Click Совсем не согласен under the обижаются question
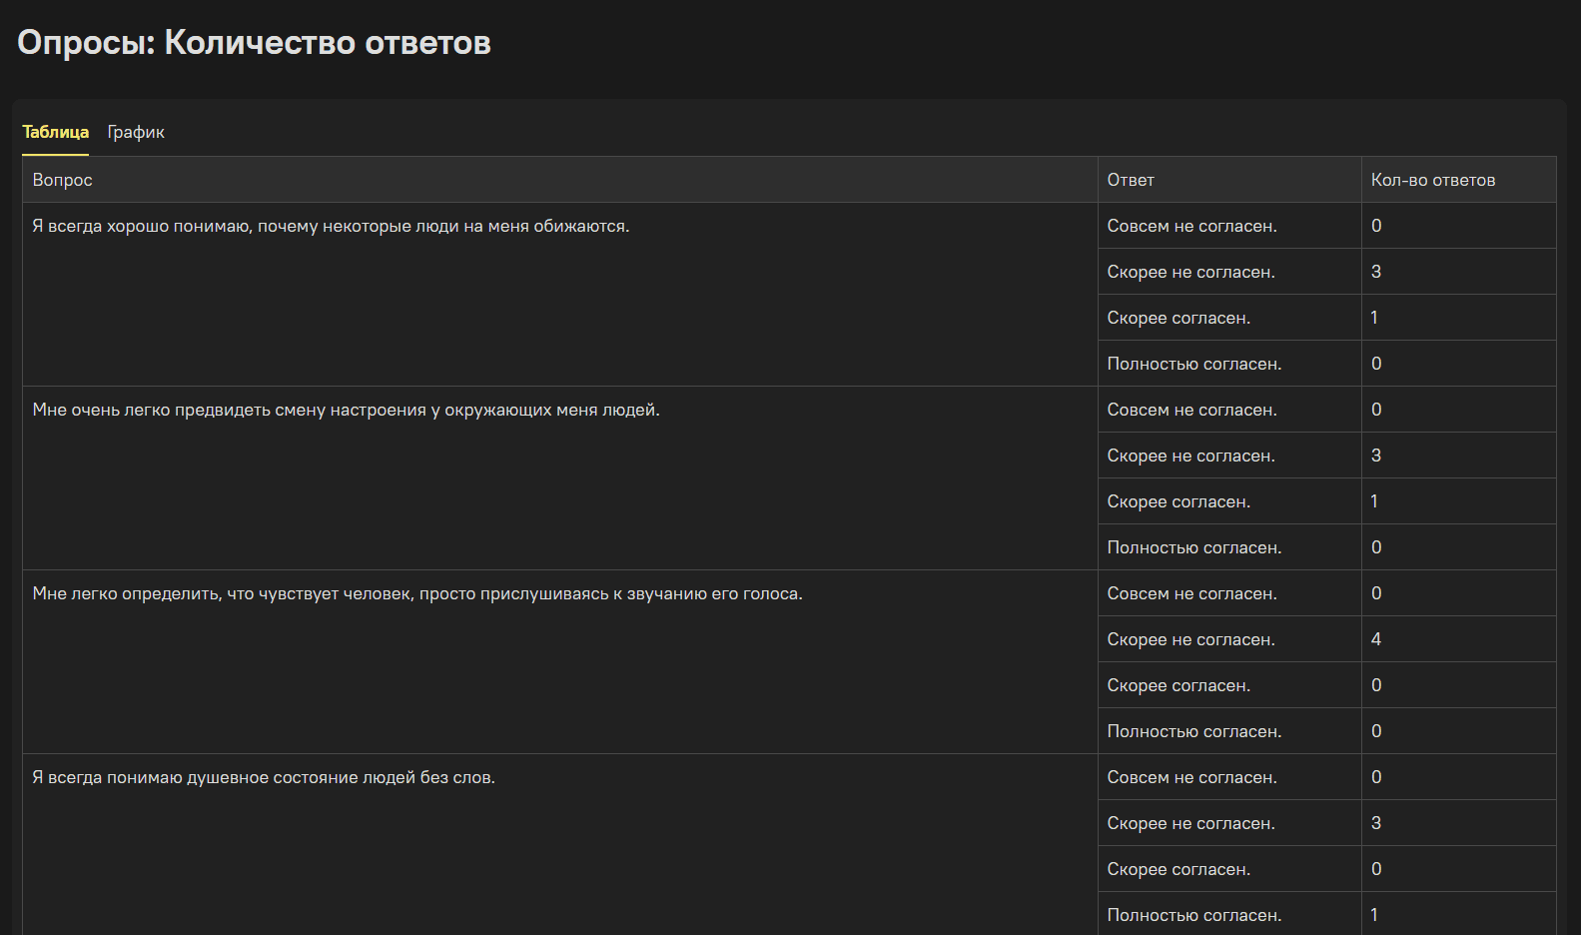Image resolution: width=1581 pixels, height=935 pixels. [1191, 226]
